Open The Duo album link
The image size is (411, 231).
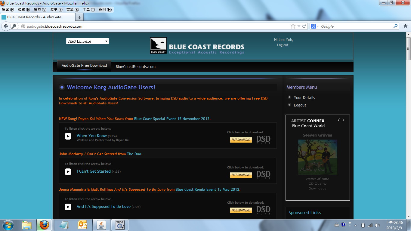(x=134, y=154)
